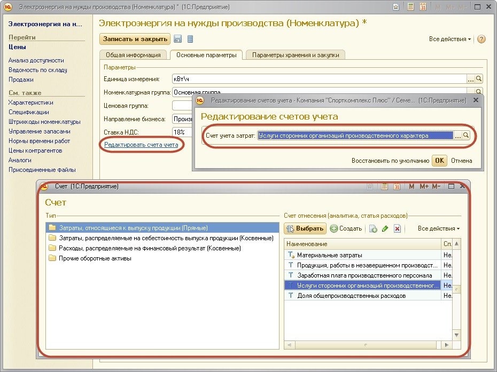
Task: Click the green pencil edit icon
Action: [385, 229]
